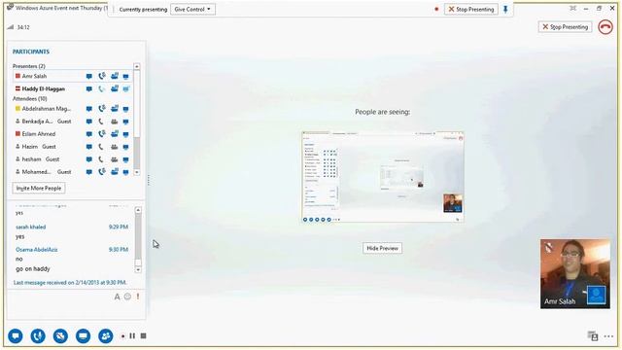Image resolution: width=622 pixels, height=350 pixels.
Task: Click Invite More People button
Action: pos(39,188)
